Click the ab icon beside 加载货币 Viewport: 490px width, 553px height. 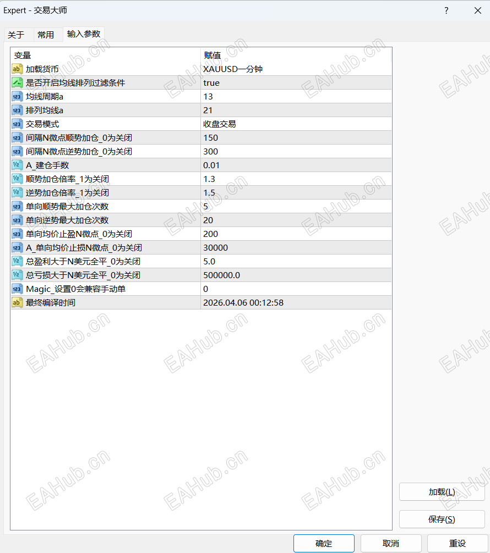[17, 69]
